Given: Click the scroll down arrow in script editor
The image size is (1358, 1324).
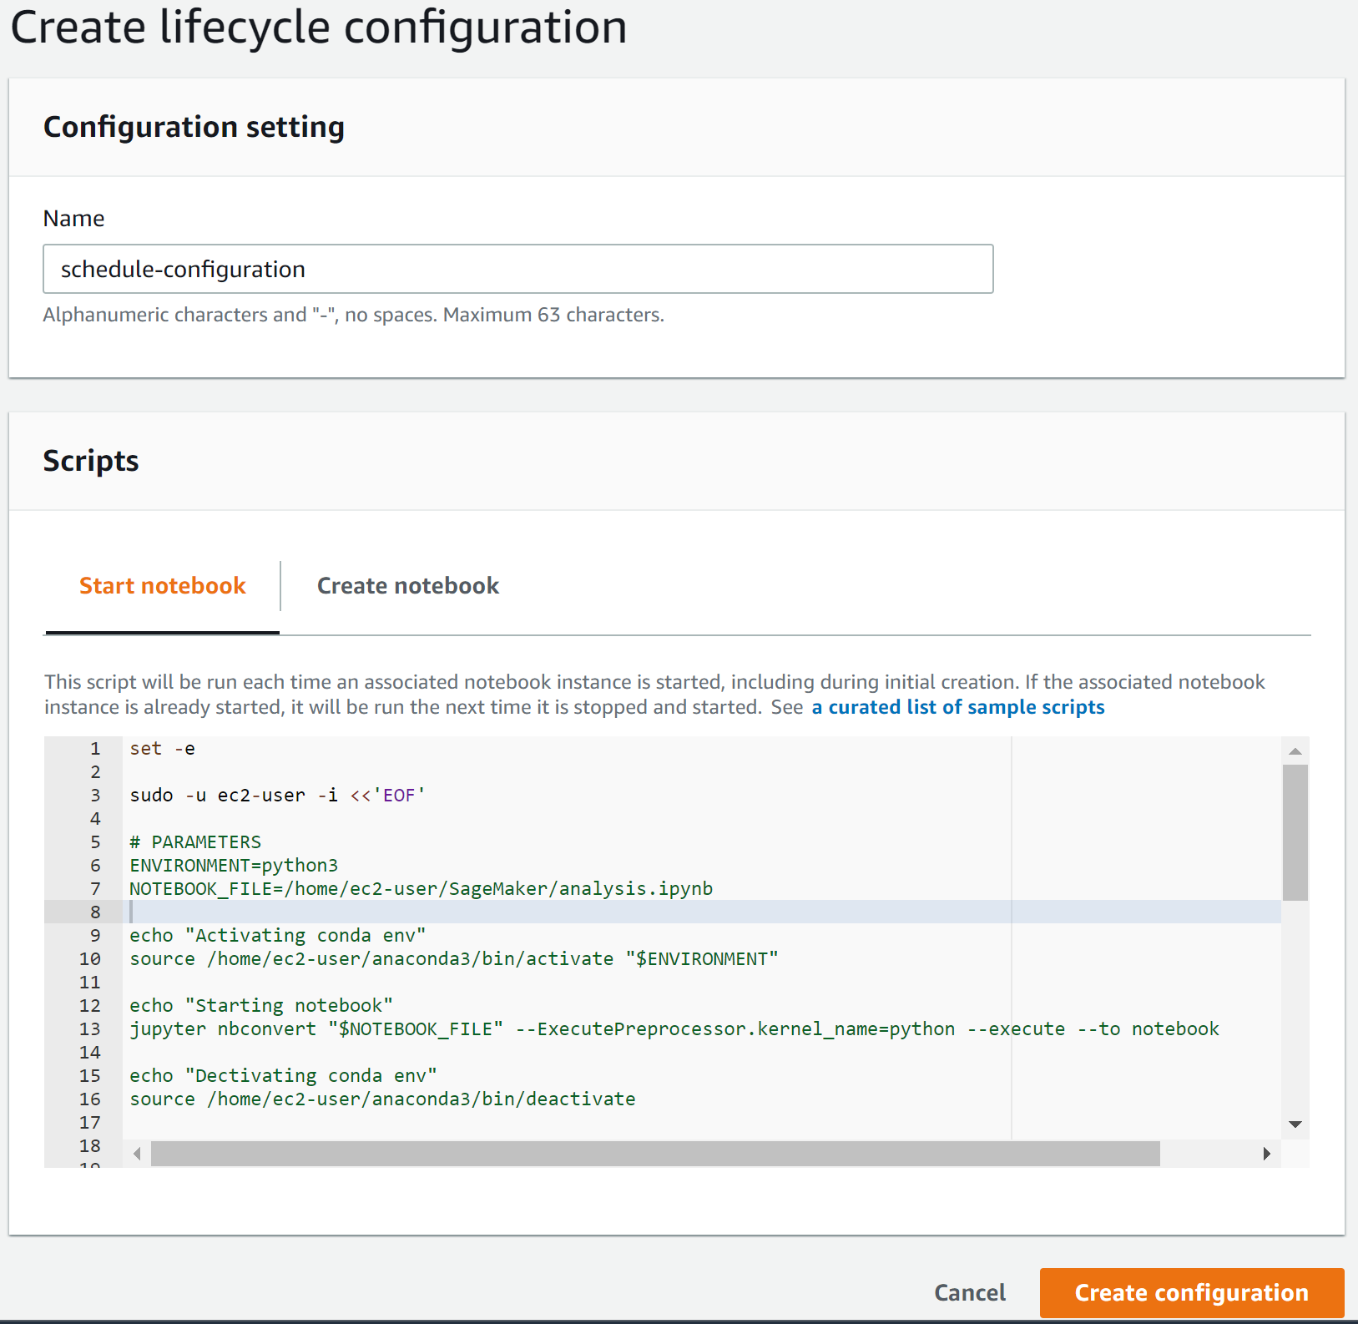Looking at the screenshot, I should 1295,1124.
